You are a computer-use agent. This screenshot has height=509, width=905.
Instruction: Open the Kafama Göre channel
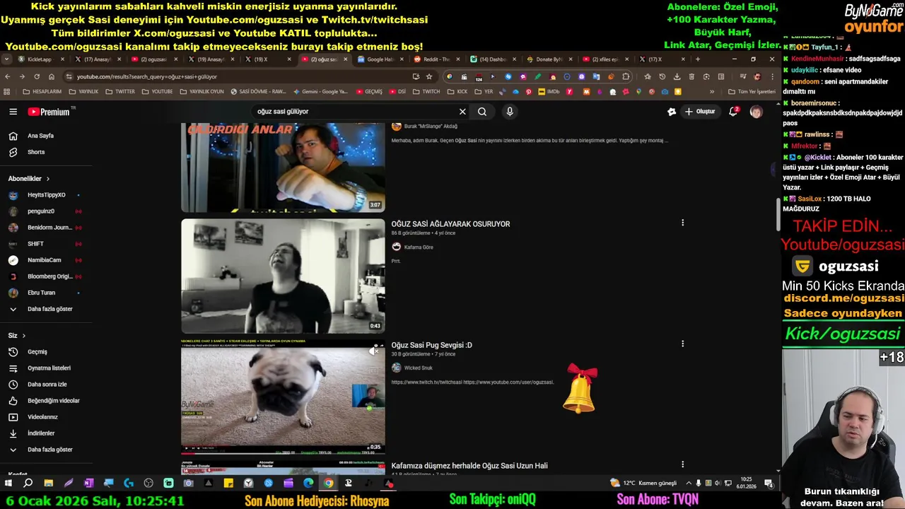(x=418, y=247)
